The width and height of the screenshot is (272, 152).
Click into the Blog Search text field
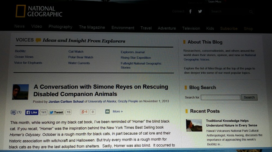point(221,97)
